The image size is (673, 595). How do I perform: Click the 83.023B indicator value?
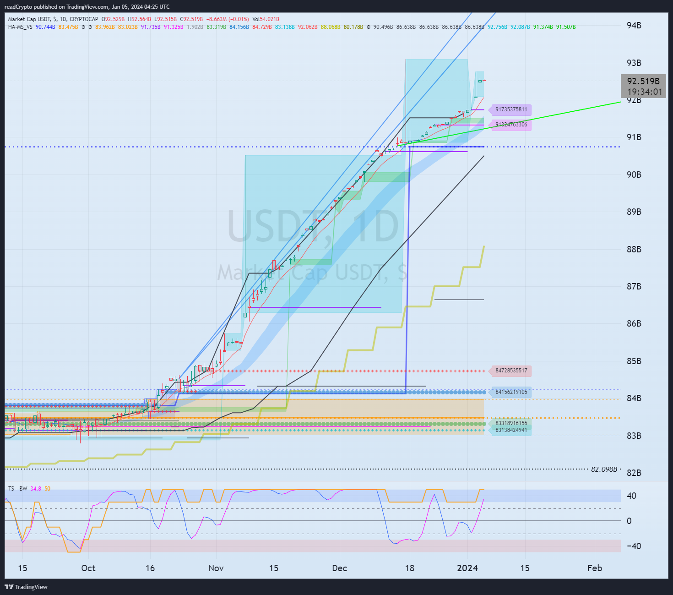pyautogui.click(x=128, y=27)
